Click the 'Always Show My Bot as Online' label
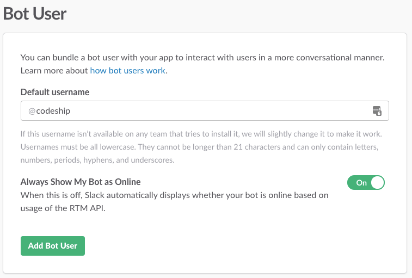Screen dimensions: 412x278 pos(81,182)
